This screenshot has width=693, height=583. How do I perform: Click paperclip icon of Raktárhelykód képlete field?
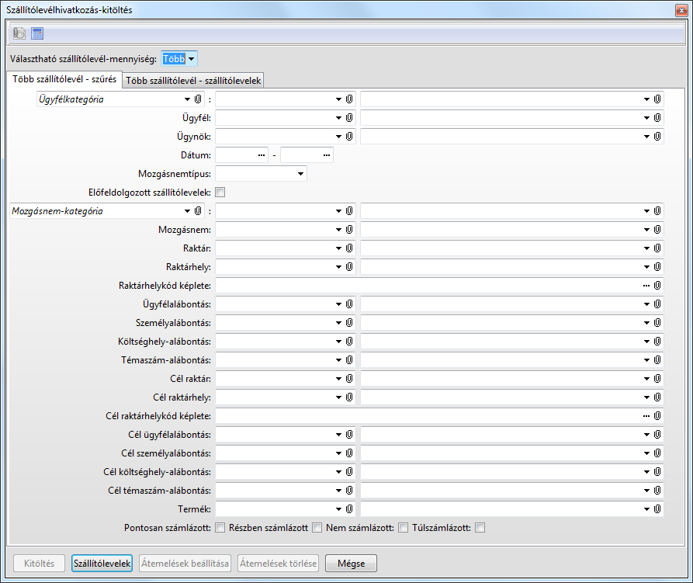point(657,286)
